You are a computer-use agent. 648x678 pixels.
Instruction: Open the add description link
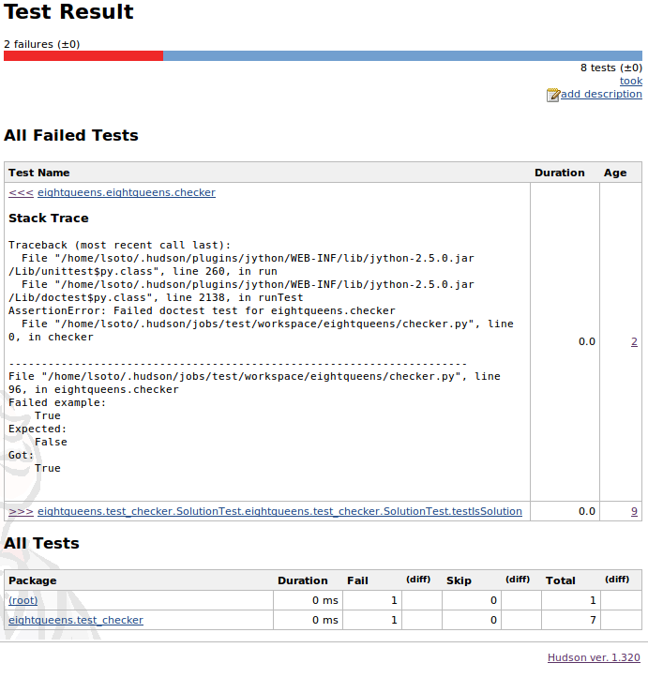click(601, 94)
